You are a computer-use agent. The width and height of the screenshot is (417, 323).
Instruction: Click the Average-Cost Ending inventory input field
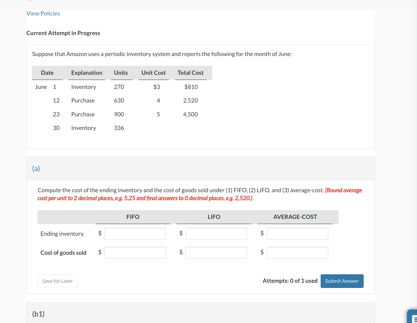click(297, 234)
